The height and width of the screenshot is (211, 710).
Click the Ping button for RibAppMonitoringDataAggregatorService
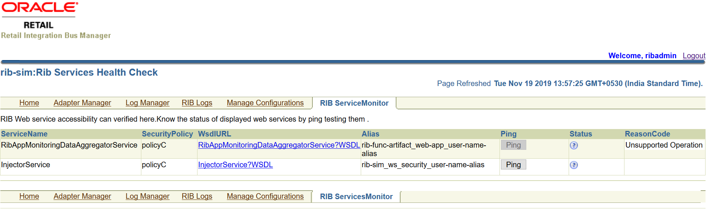point(513,145)
